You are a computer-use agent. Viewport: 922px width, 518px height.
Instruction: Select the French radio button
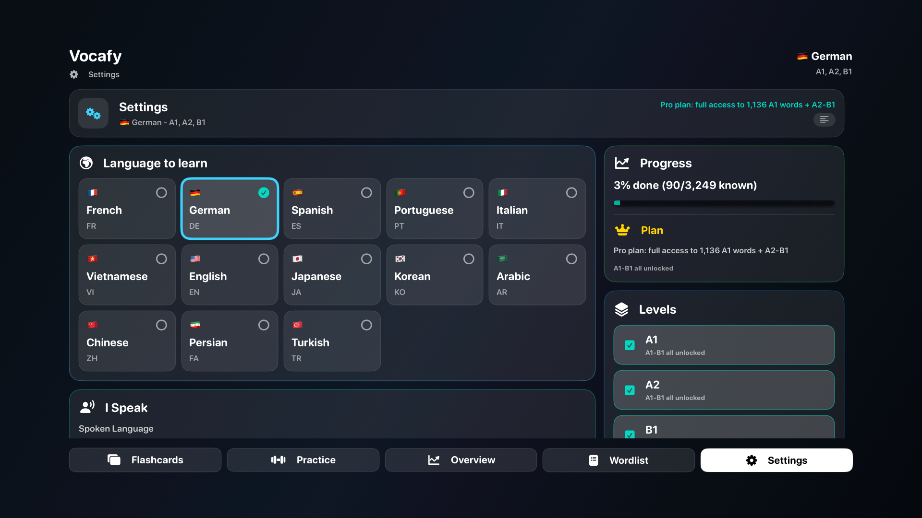[x=161, y=193]
